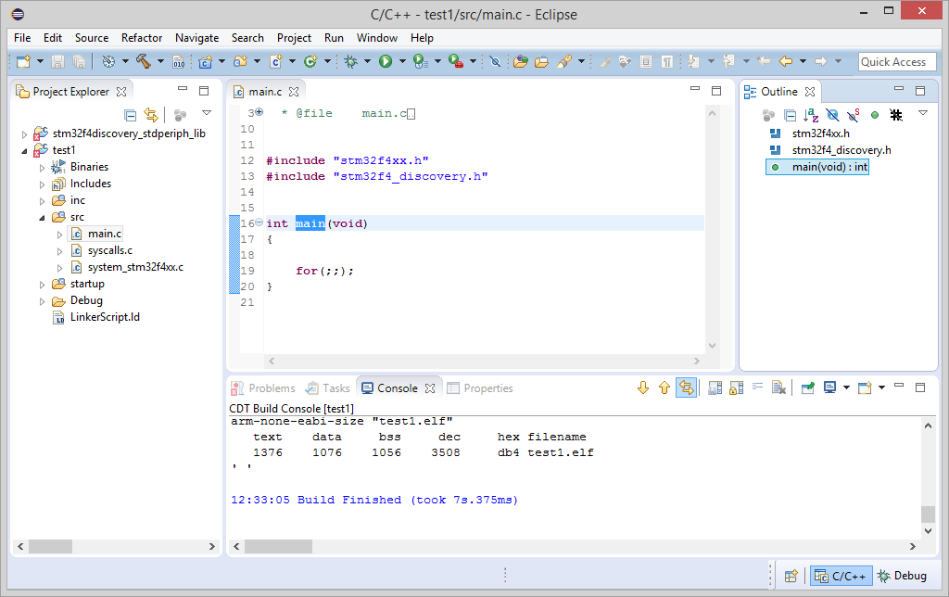Click the Quick Access search field
The image size is (949, 597).
[x=895, y=61]
